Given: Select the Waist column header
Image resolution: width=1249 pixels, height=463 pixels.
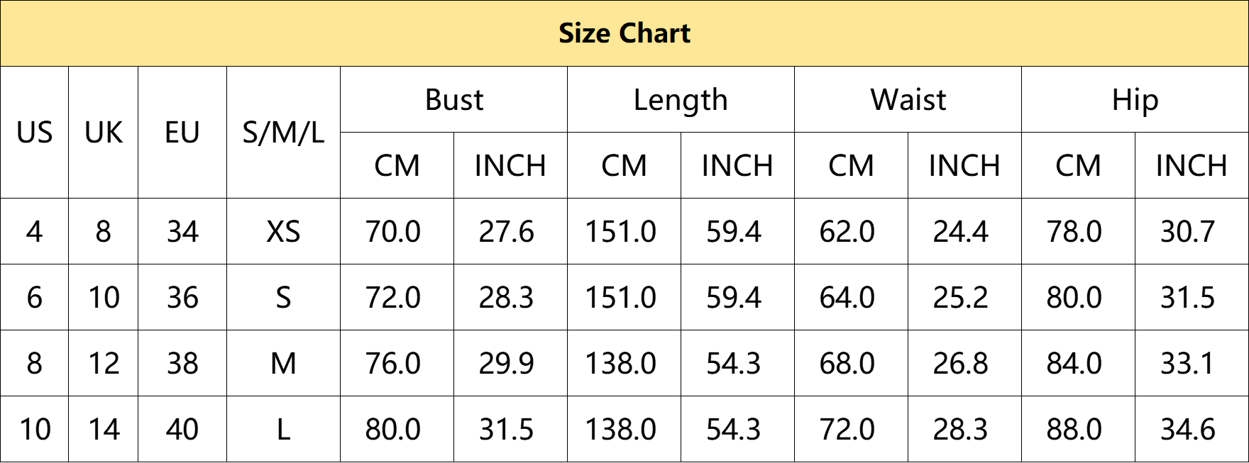Looking at the screenshot, I should tap(908, 100).
